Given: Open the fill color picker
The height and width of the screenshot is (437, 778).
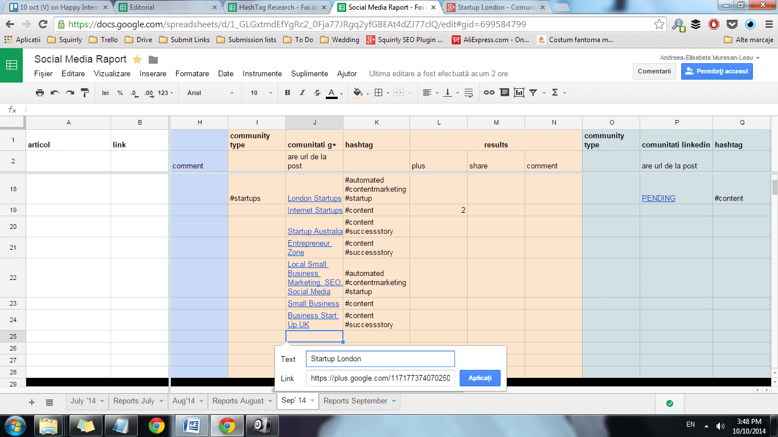Looking at the screenshot, I should [x=361, y=93].
